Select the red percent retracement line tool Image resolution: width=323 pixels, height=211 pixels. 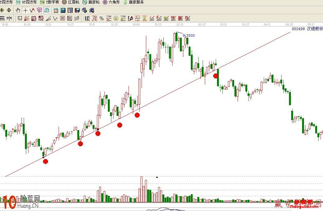pyautogui.click(x=94, y=18)
